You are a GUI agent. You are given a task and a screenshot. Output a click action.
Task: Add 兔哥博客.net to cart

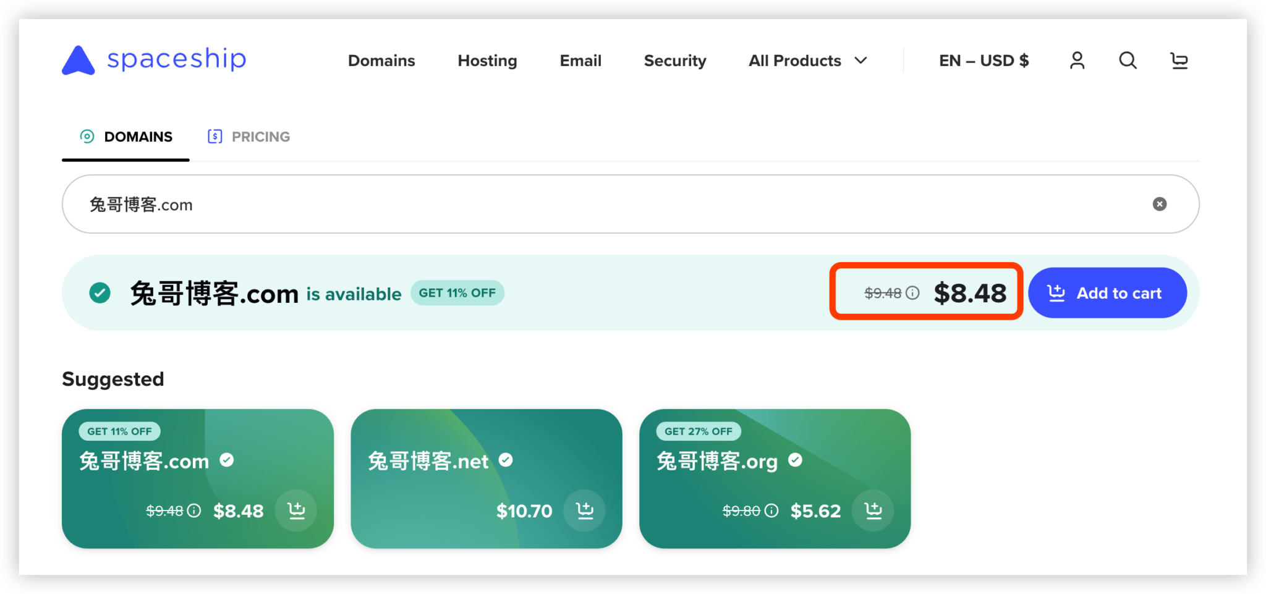tap(584, 511)
